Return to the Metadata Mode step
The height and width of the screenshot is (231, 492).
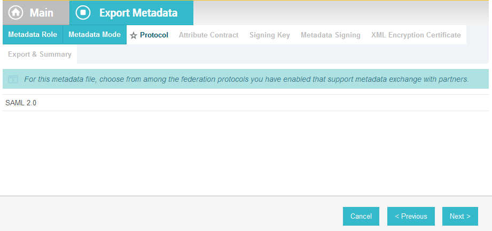95,35
